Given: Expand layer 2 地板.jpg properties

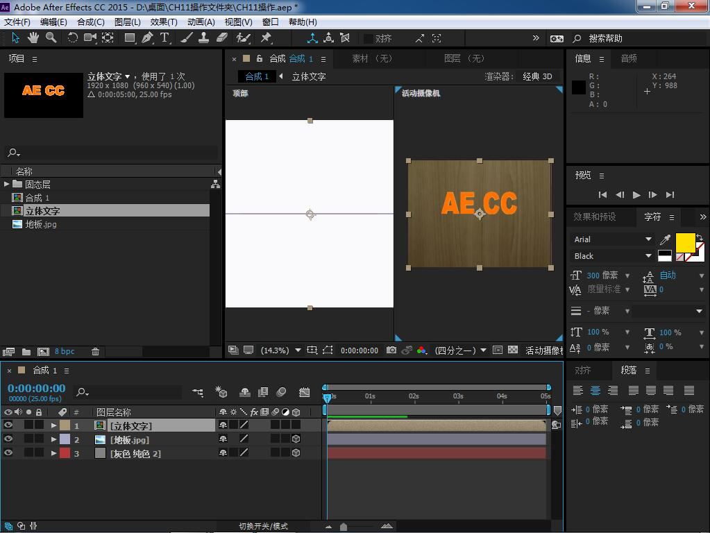Looking at the screenshot, I should pyautogui.click(x=54, y=439).
